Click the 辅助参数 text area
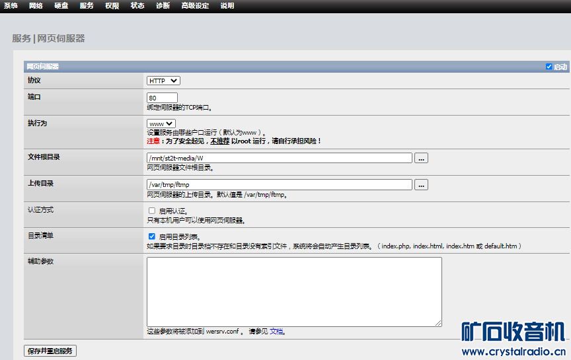Viewport: 571px width, 360px height. (x=294, y=291)
